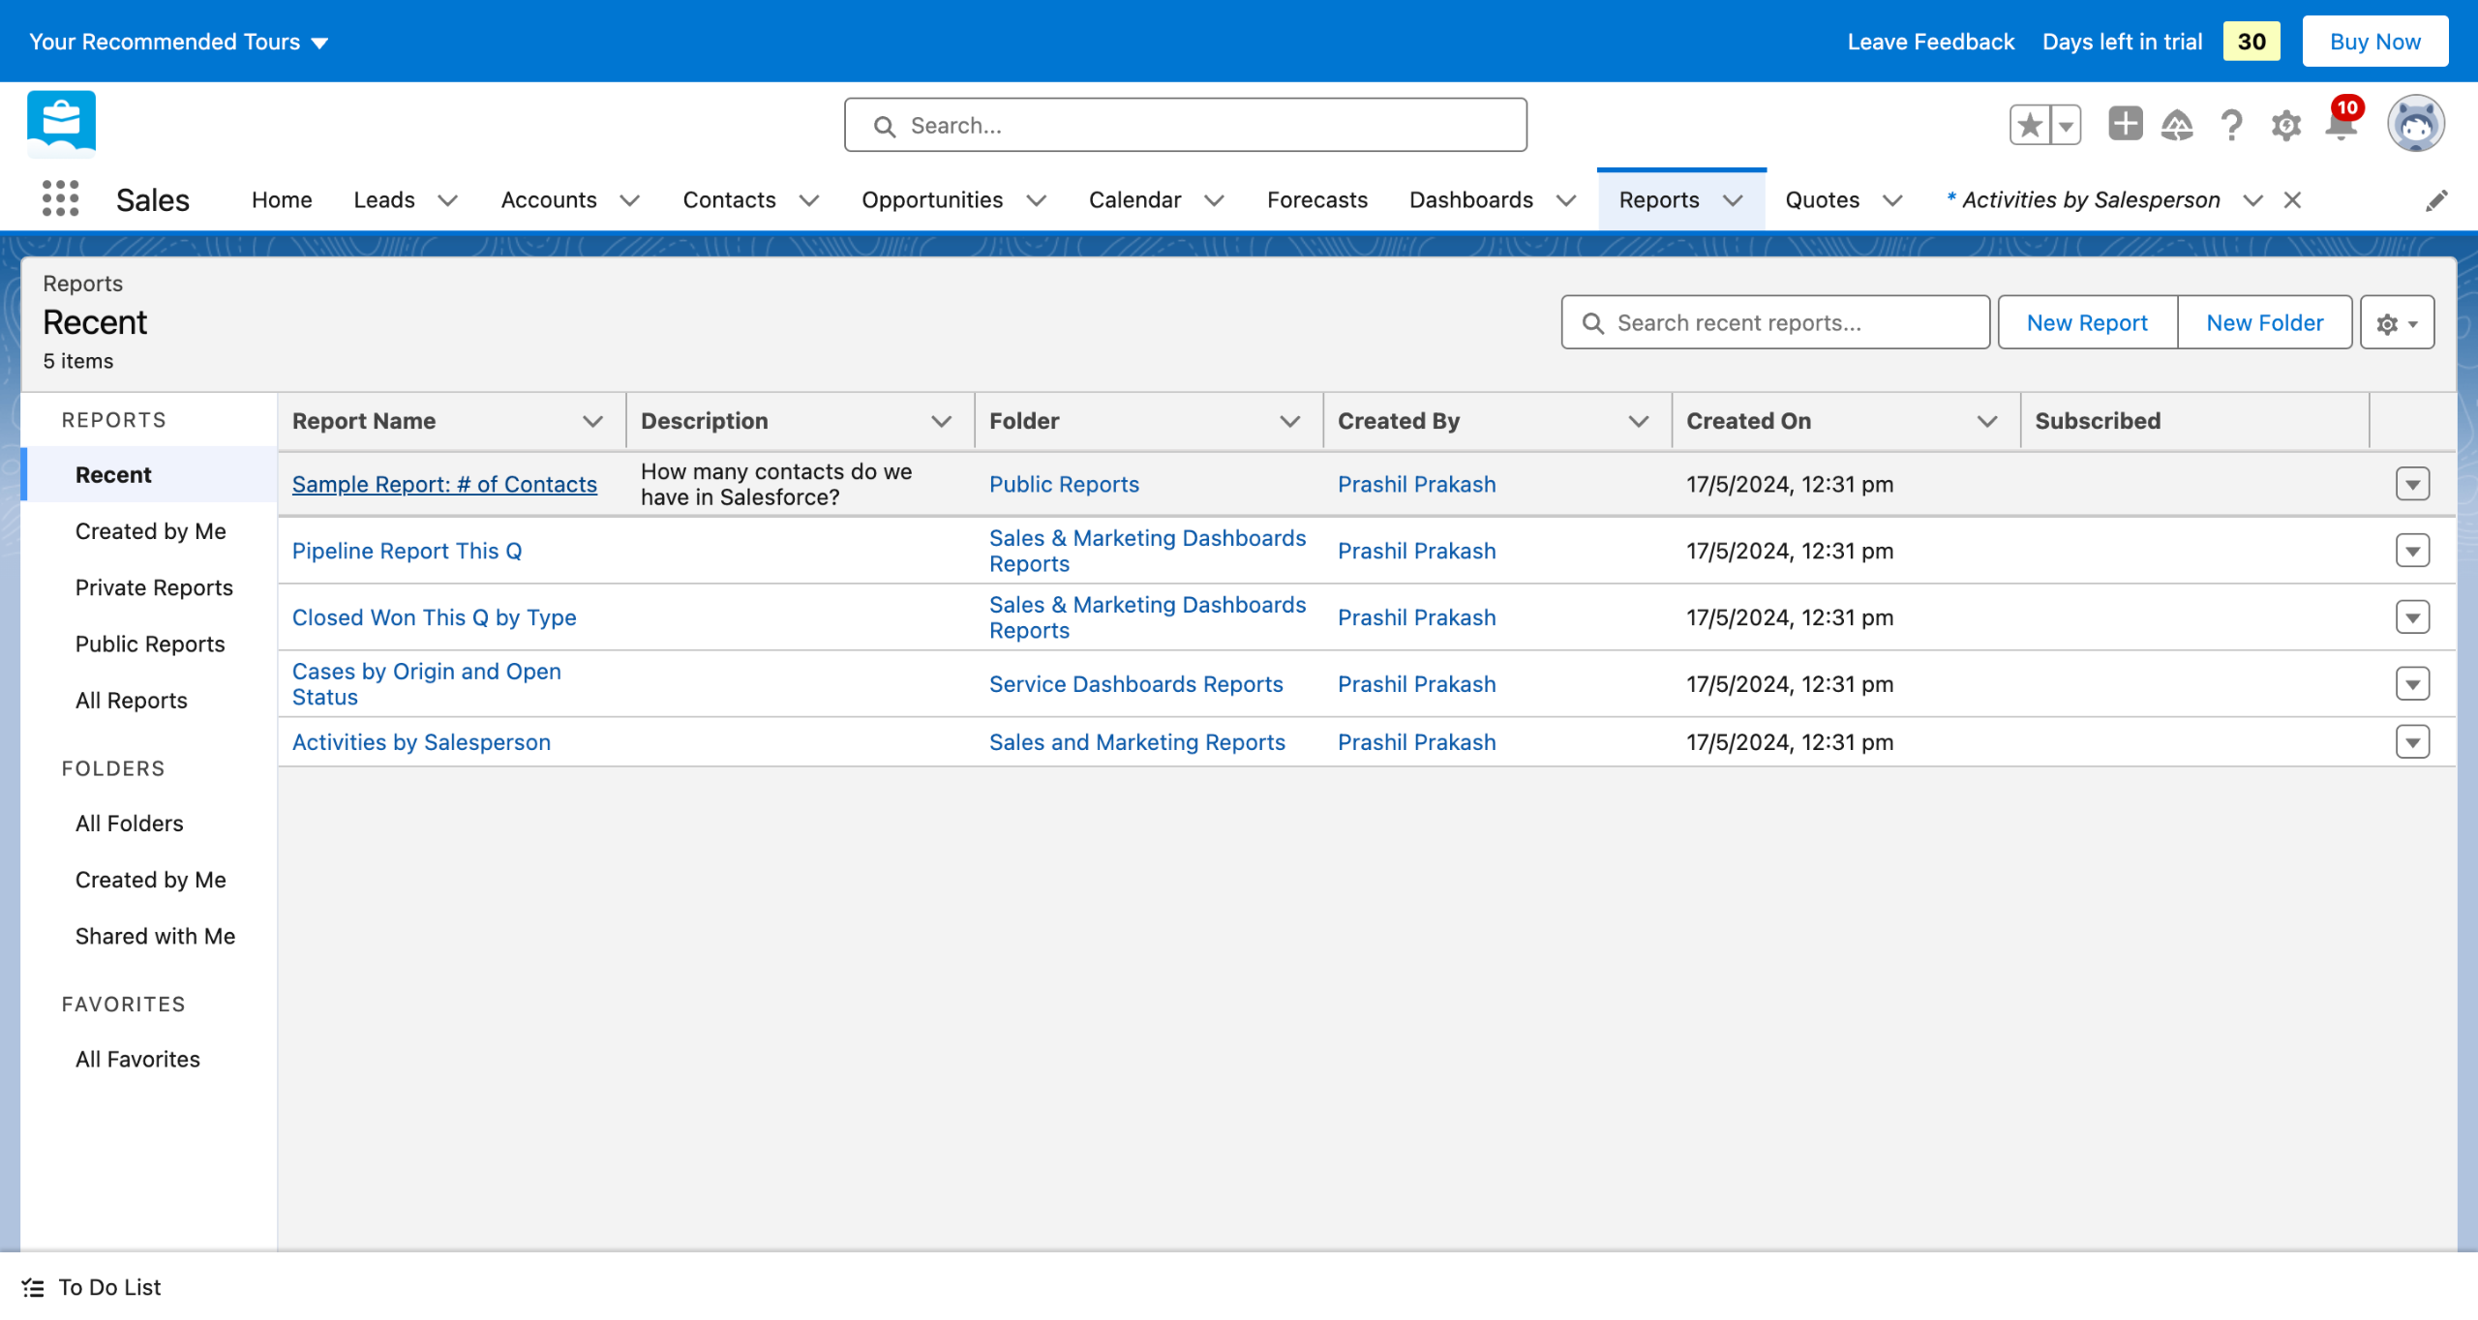Open the report list settings gear menu

point(2397,323)
